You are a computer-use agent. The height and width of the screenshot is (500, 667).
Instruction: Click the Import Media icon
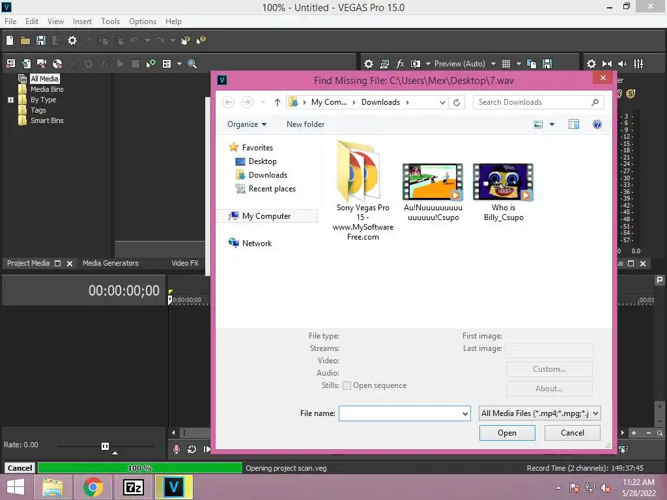pos(26,64)
